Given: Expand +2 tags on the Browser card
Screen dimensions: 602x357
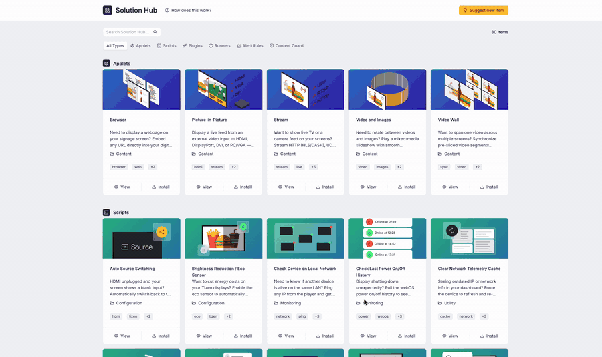Looking at the screenshot, I should click(153, 167).
